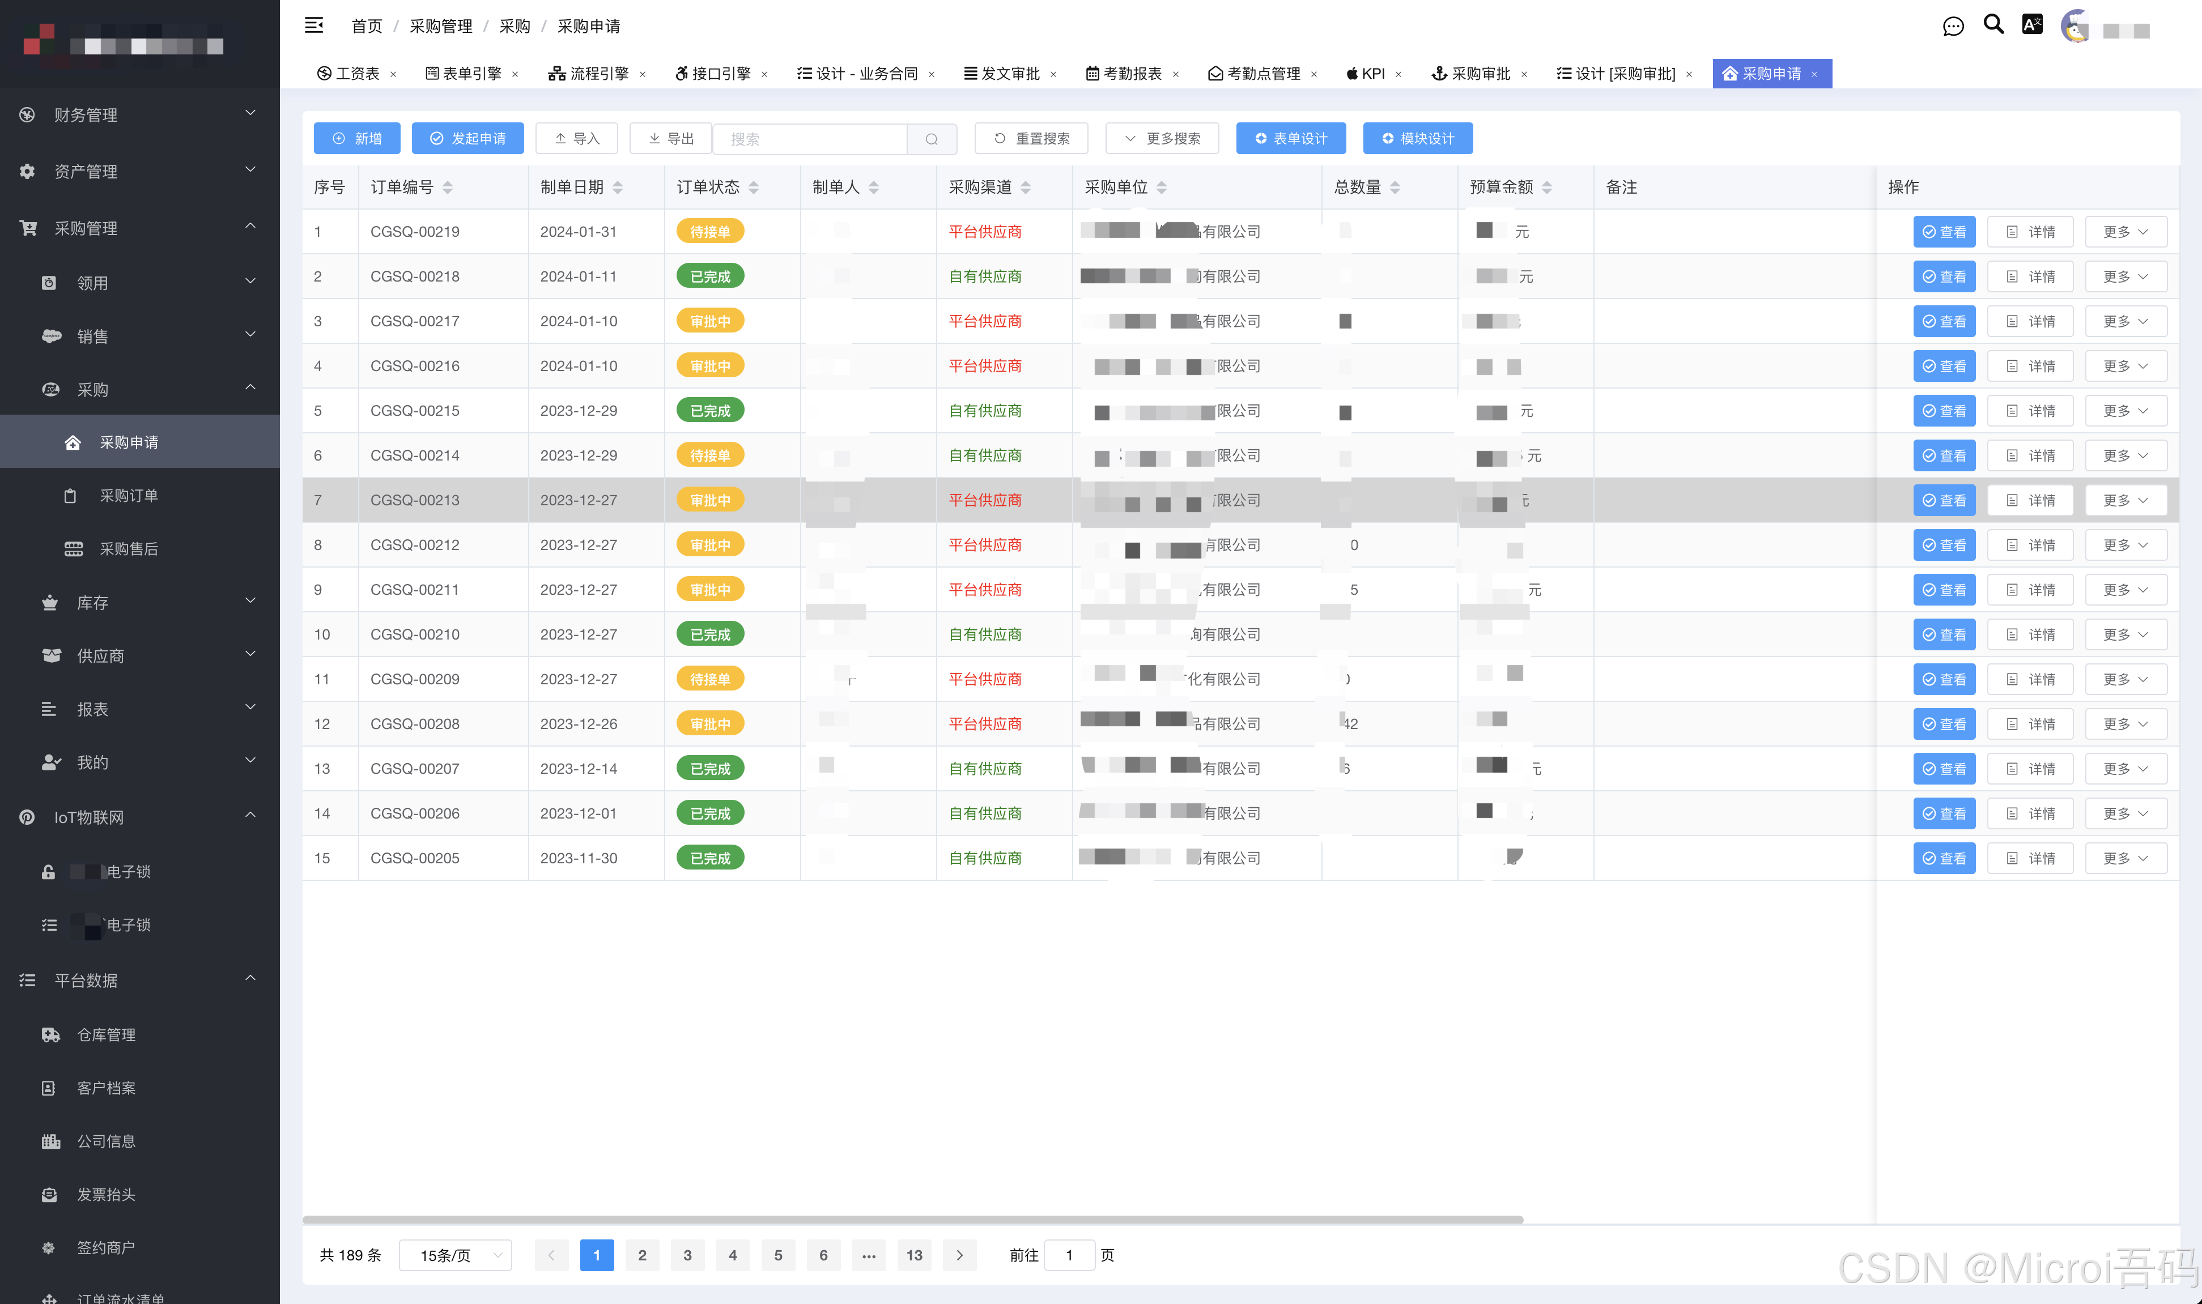Click 发起申请 to start a request
Viewport: 2202px width, 1304px height.
click(467, 138)
